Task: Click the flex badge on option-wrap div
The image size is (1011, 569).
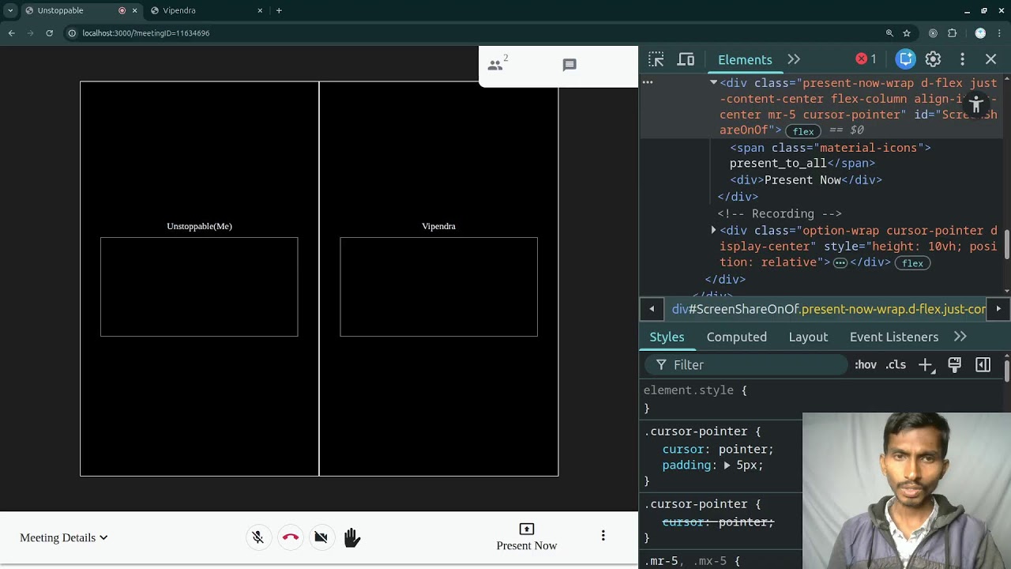Action: (x=912, y=263)
